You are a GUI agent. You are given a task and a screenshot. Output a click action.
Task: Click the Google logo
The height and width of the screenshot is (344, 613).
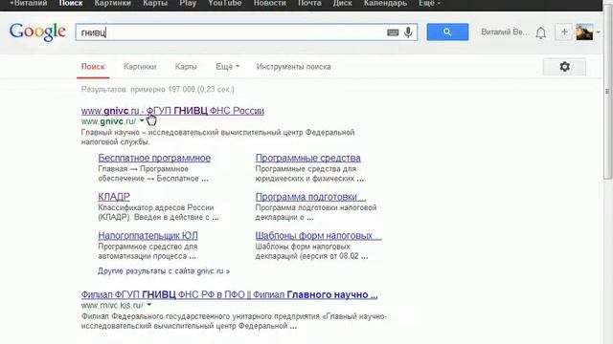click(x=37, y=32)
